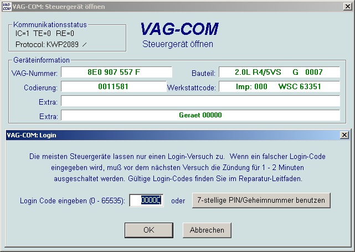Viewport: 355px width, 252px height.
Task: Click the blue Steuergerät öffnen subtitle
Action: click(x=177, y=44)
